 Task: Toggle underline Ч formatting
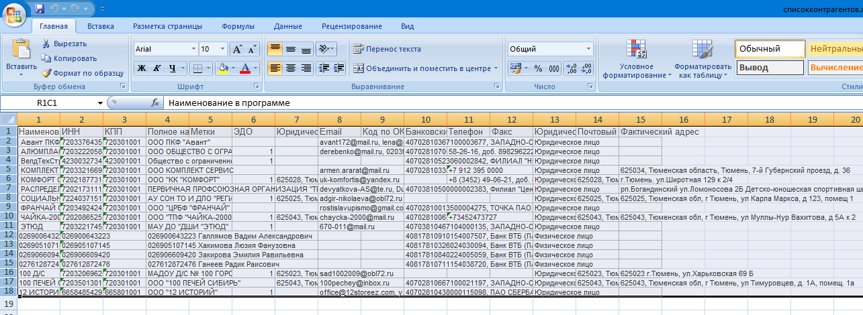coord(173,68)
